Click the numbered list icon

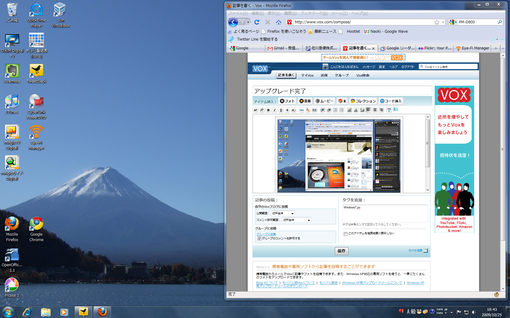[342, 110]
